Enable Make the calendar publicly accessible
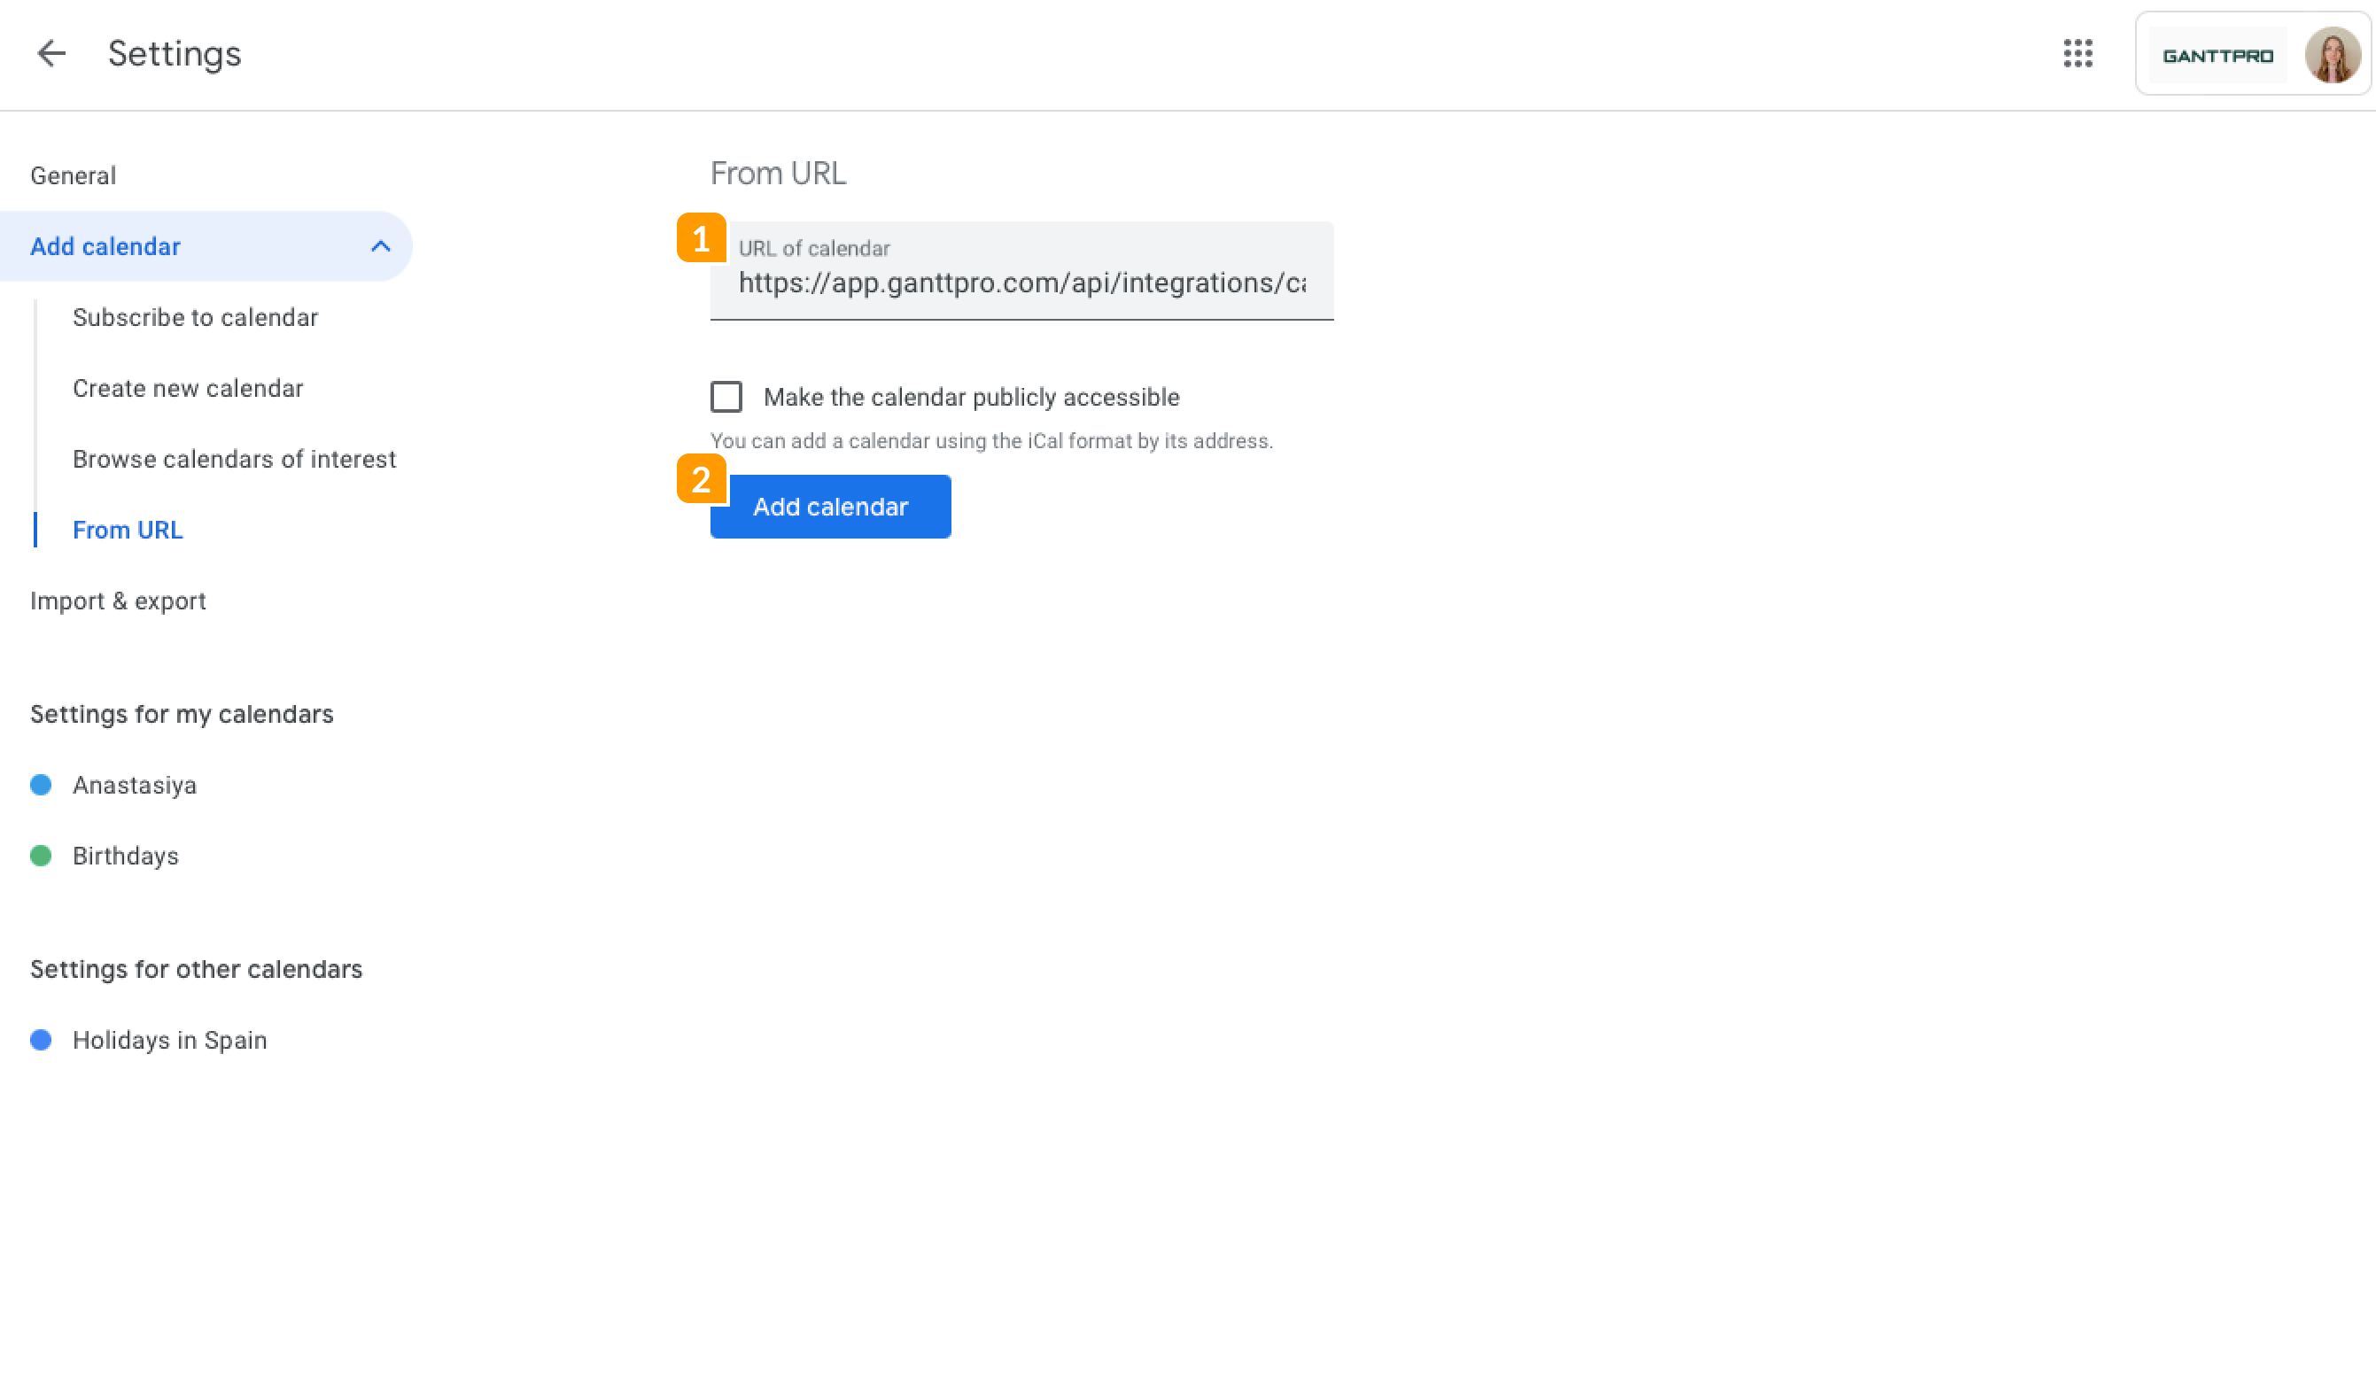The width and height of the screenshot is (2376, 1380). pos(726,397)
